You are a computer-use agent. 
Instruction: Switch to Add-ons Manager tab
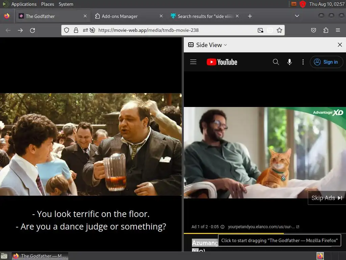[128, 16]
